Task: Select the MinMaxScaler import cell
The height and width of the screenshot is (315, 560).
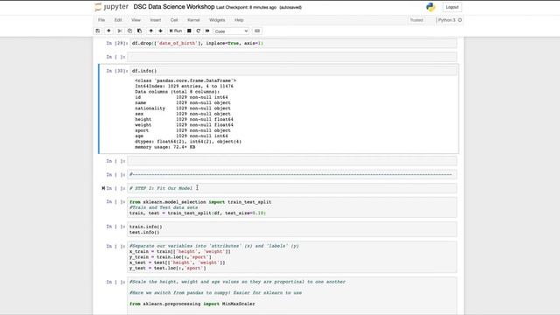Action: (x=291, y=296)
